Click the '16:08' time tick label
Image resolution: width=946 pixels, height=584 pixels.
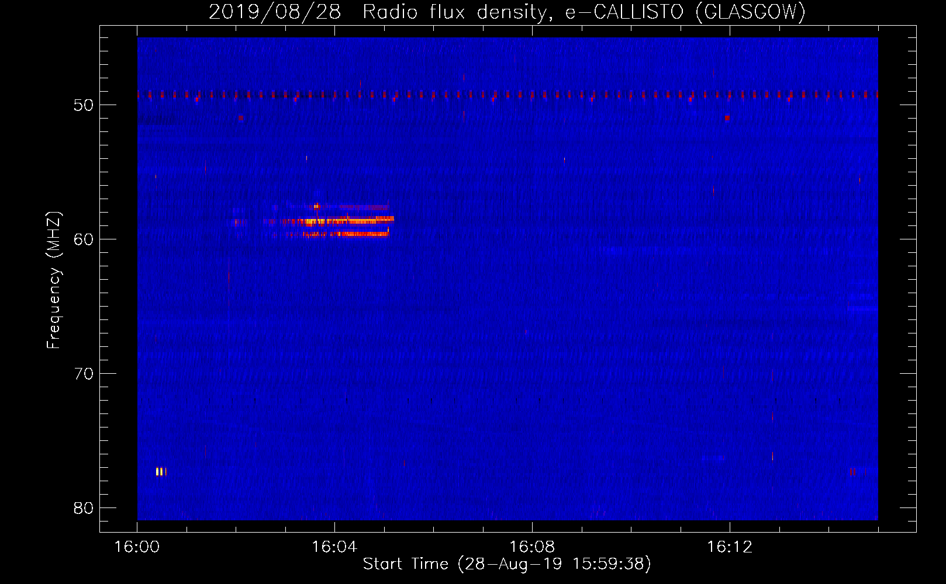coord(532,547)
